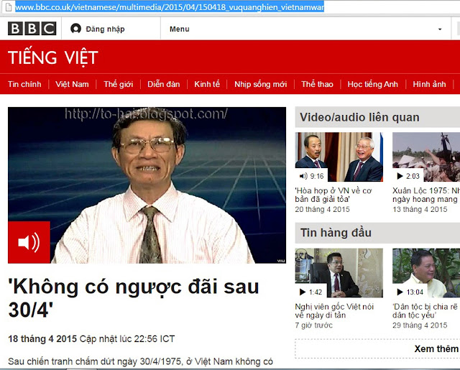The width and height of the screenshot is (460, 370).
Task: Open 'Hòa hợp ở VN về cơ bản đã giải tỏa' link
Action: (x=333, y=195)
